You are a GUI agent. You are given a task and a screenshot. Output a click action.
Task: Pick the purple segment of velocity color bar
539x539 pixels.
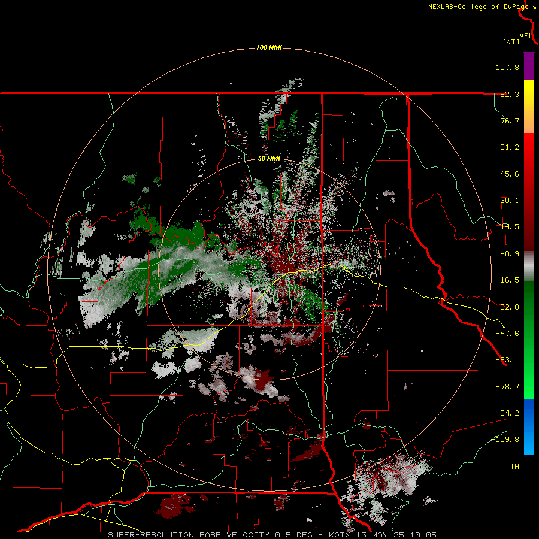point(529,66)
